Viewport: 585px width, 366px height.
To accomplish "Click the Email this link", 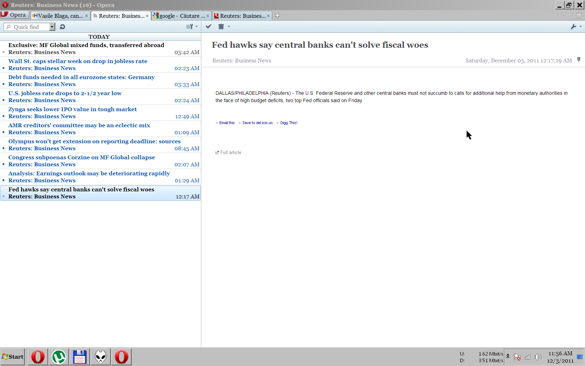I will tap(227, 123).
